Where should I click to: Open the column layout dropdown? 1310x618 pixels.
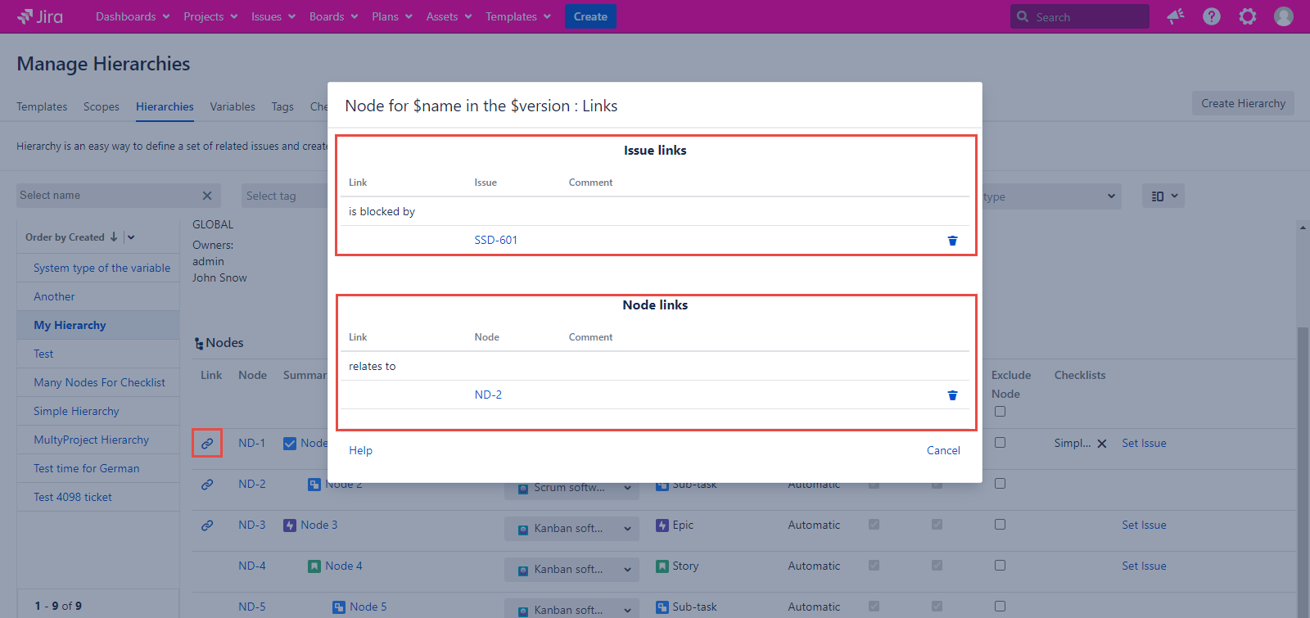coord(1163,196)
